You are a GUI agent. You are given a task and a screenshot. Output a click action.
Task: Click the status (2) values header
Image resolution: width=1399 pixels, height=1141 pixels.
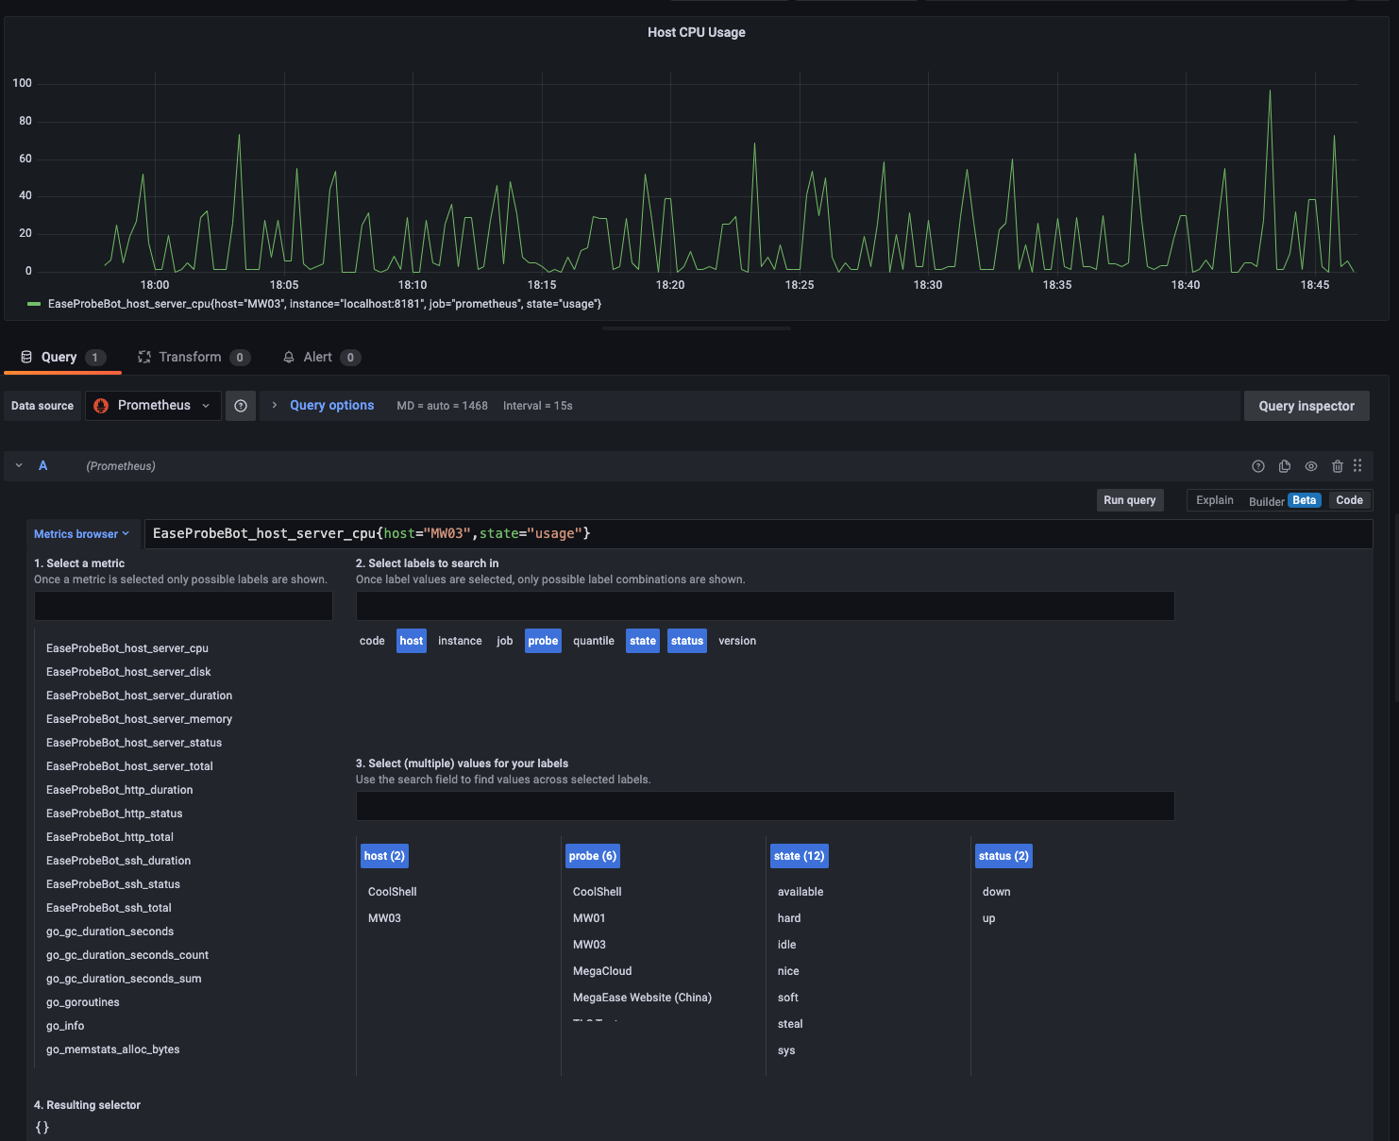click(1003, 856)
